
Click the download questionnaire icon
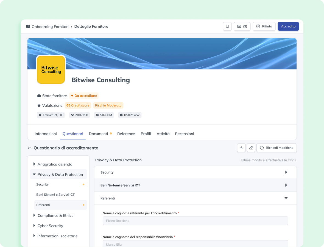pyautogui.click(x=241, y=148)
